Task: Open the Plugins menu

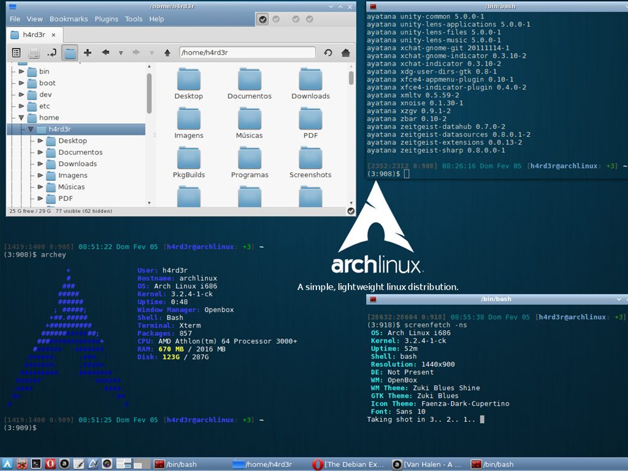Action: [106, 19]
